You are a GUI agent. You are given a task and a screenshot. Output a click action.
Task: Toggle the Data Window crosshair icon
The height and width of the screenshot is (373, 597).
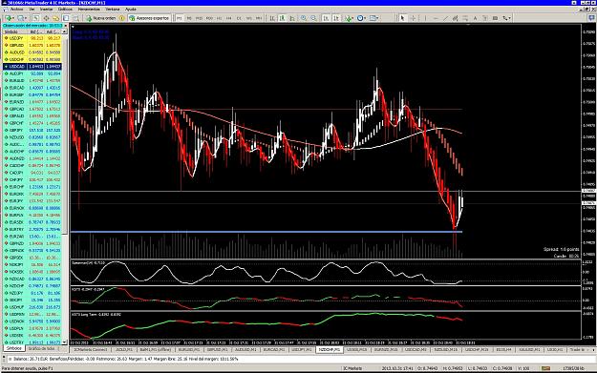pos(46,18)
